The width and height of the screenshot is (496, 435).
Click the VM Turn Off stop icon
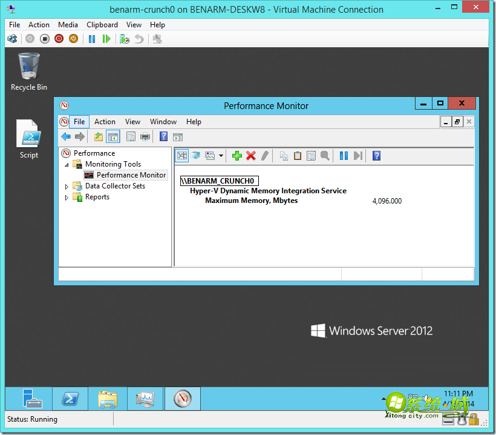45,39
